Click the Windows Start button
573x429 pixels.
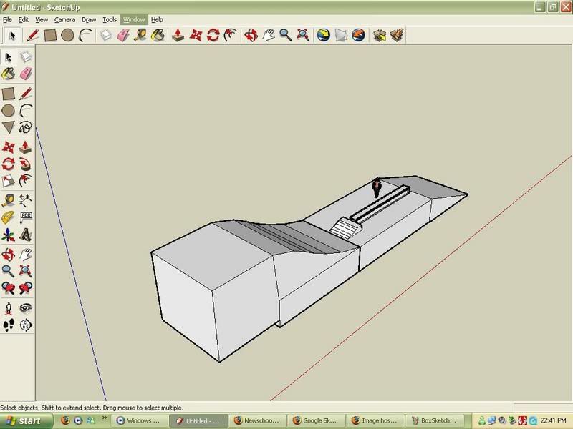(25, 421)
